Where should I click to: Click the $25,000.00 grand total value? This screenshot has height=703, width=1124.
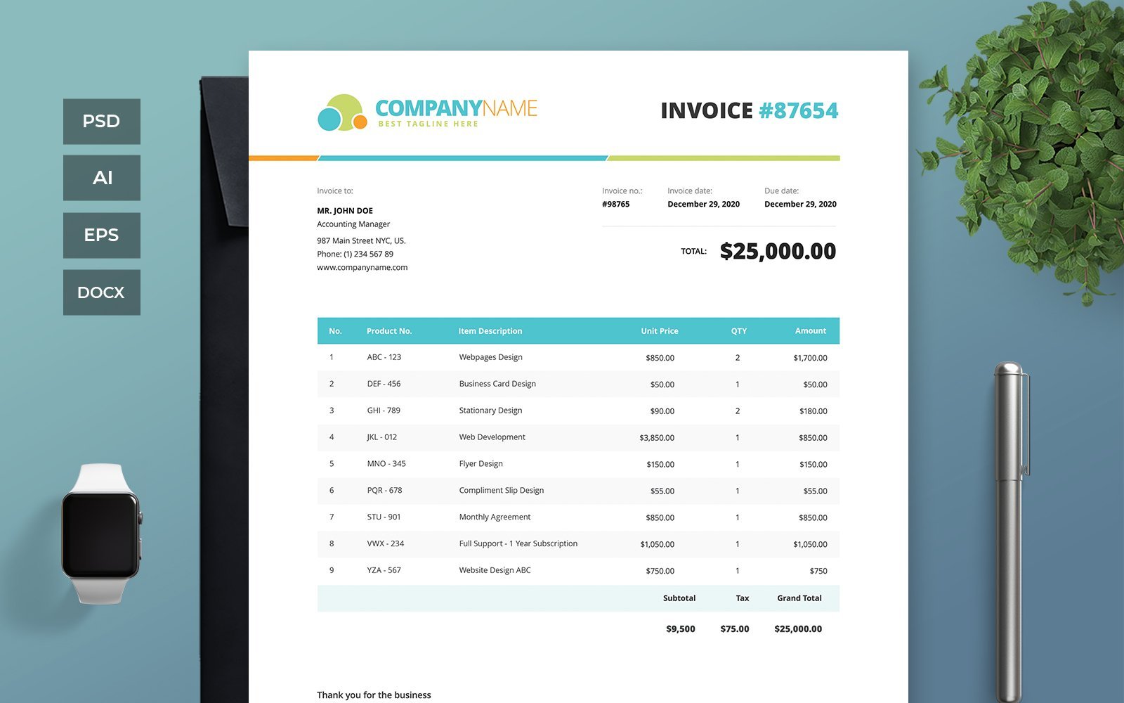[x=798, y=629]
